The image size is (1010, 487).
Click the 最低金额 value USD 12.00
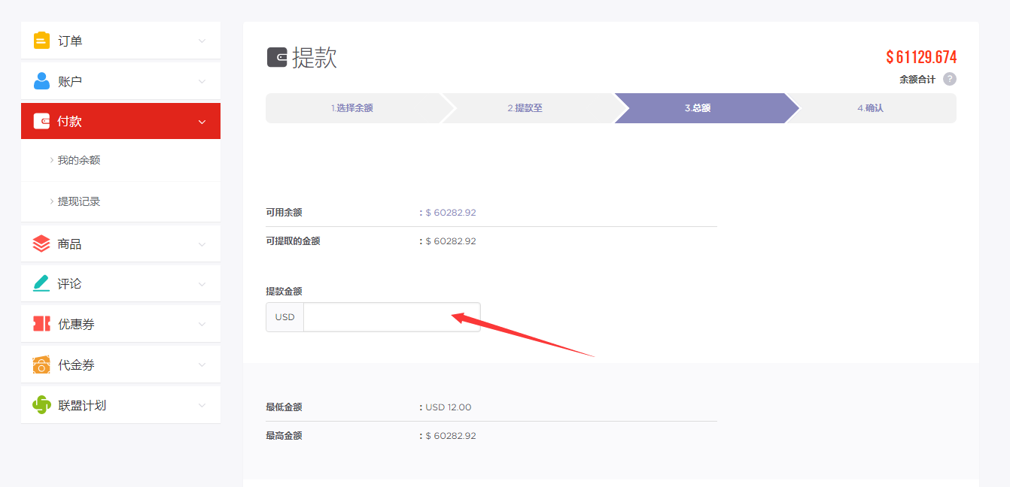(x=449, y=407)
